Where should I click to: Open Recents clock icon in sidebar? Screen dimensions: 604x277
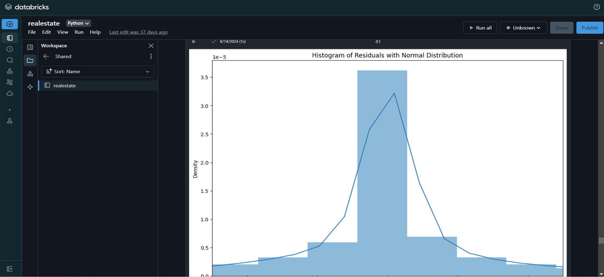point(10,49)
